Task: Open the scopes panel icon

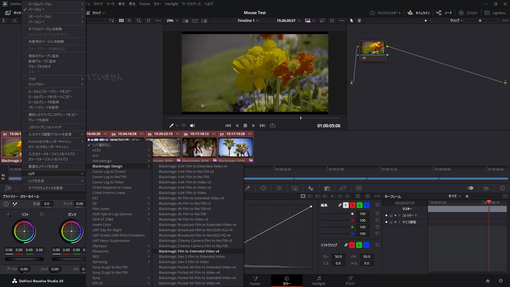Action: click(x=486, y=188)
